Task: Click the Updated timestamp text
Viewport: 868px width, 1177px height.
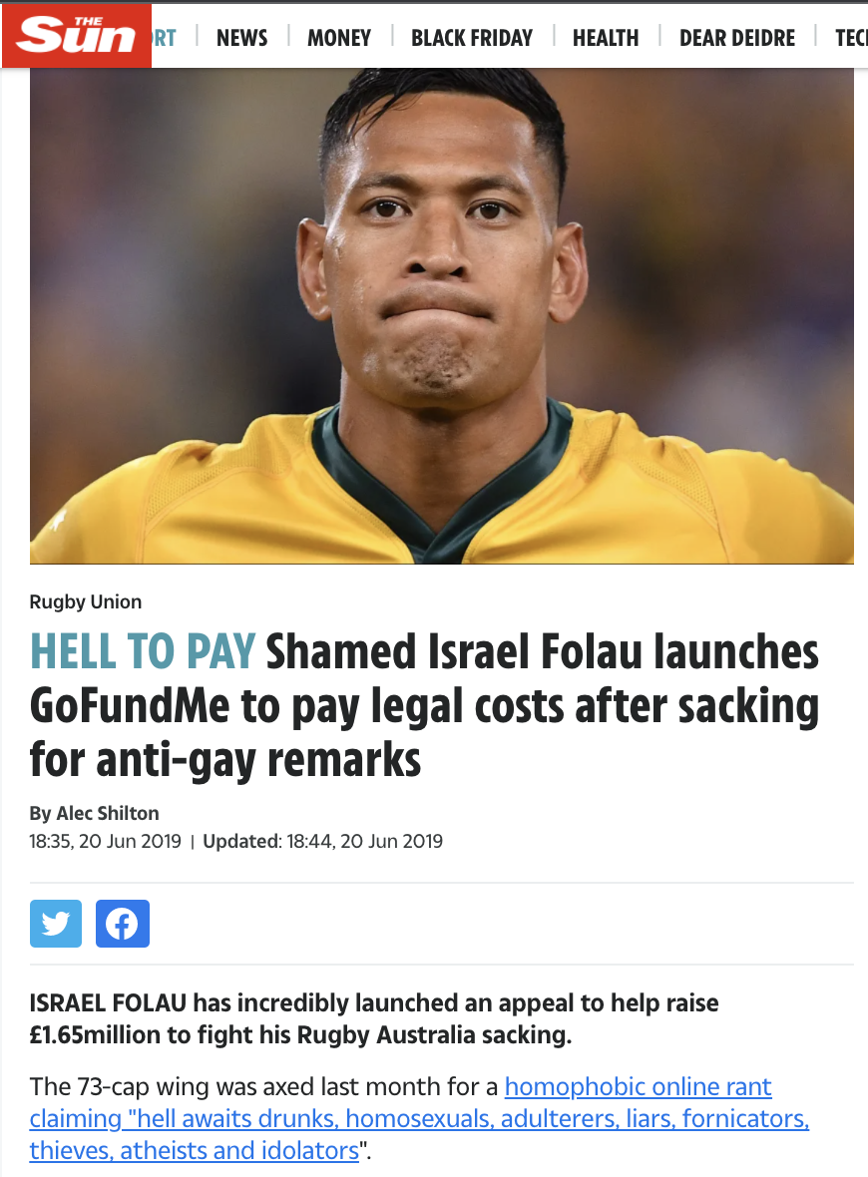Action: [323, 842]
